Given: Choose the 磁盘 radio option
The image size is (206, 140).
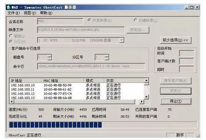Looking at the screenshot, I should (x=11, y=37).
